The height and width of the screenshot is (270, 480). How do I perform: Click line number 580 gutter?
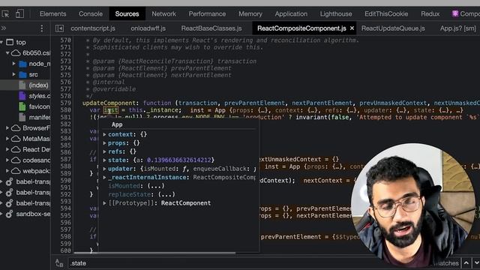tap(65, 110)
